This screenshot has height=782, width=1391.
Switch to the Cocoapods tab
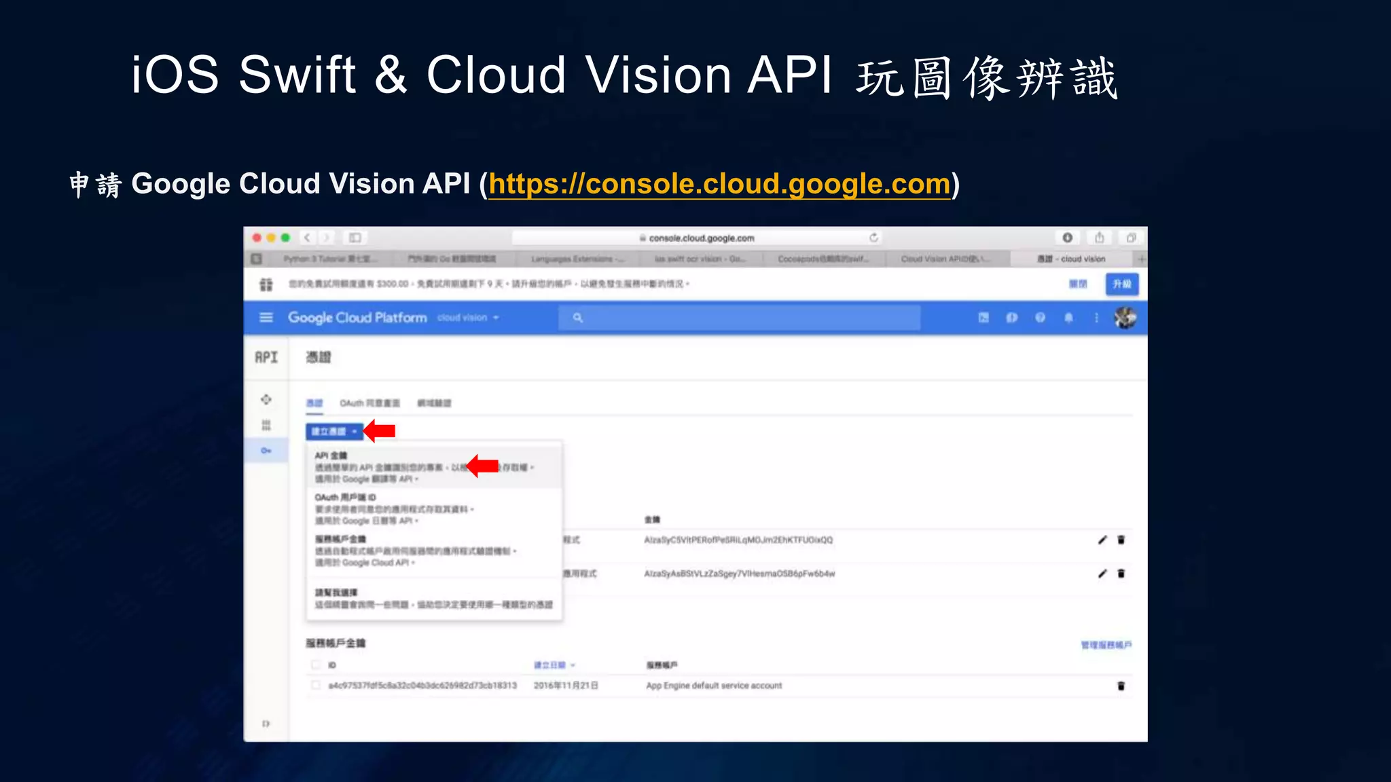(x=823, y=259)
